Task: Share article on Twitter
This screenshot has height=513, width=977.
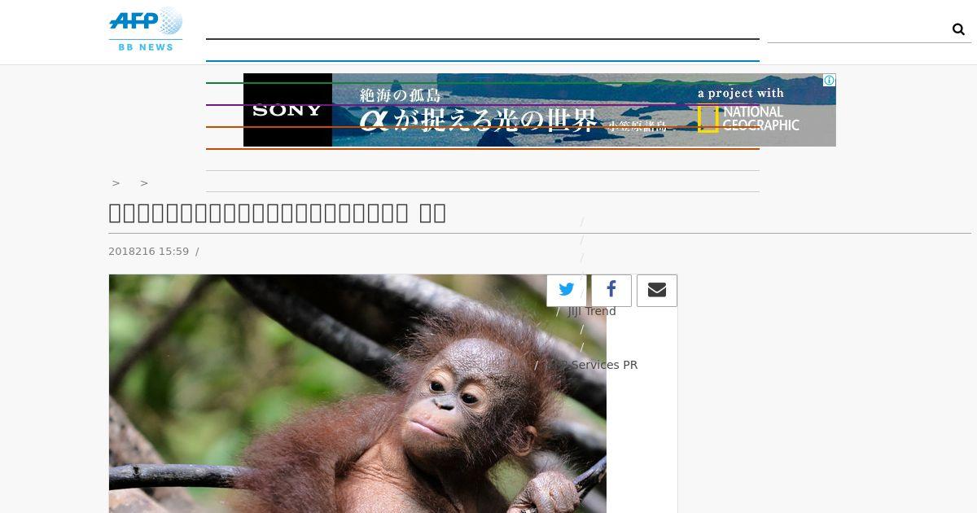Action: [x=567, y=291]
